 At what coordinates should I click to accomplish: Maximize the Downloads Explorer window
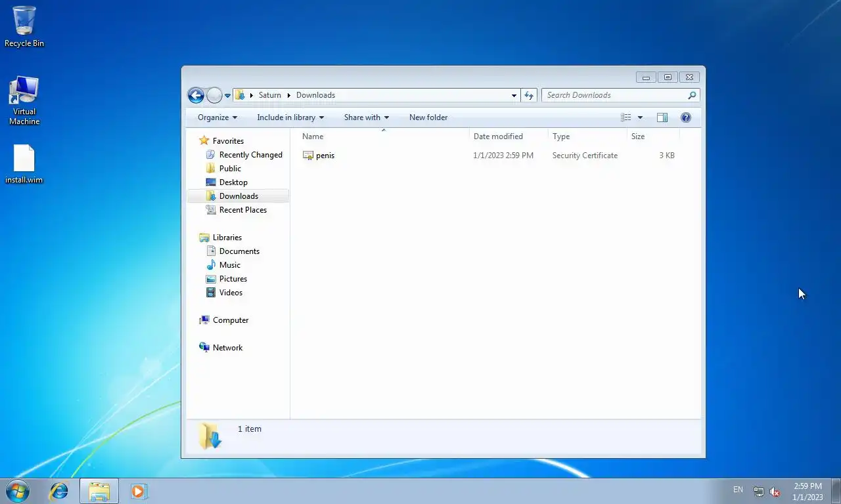[x=668, y=77]
